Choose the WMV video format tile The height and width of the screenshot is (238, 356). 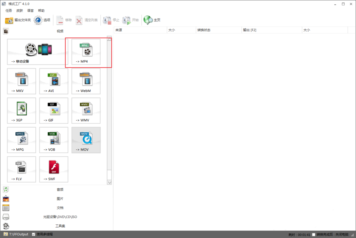[x=86, y=111]
